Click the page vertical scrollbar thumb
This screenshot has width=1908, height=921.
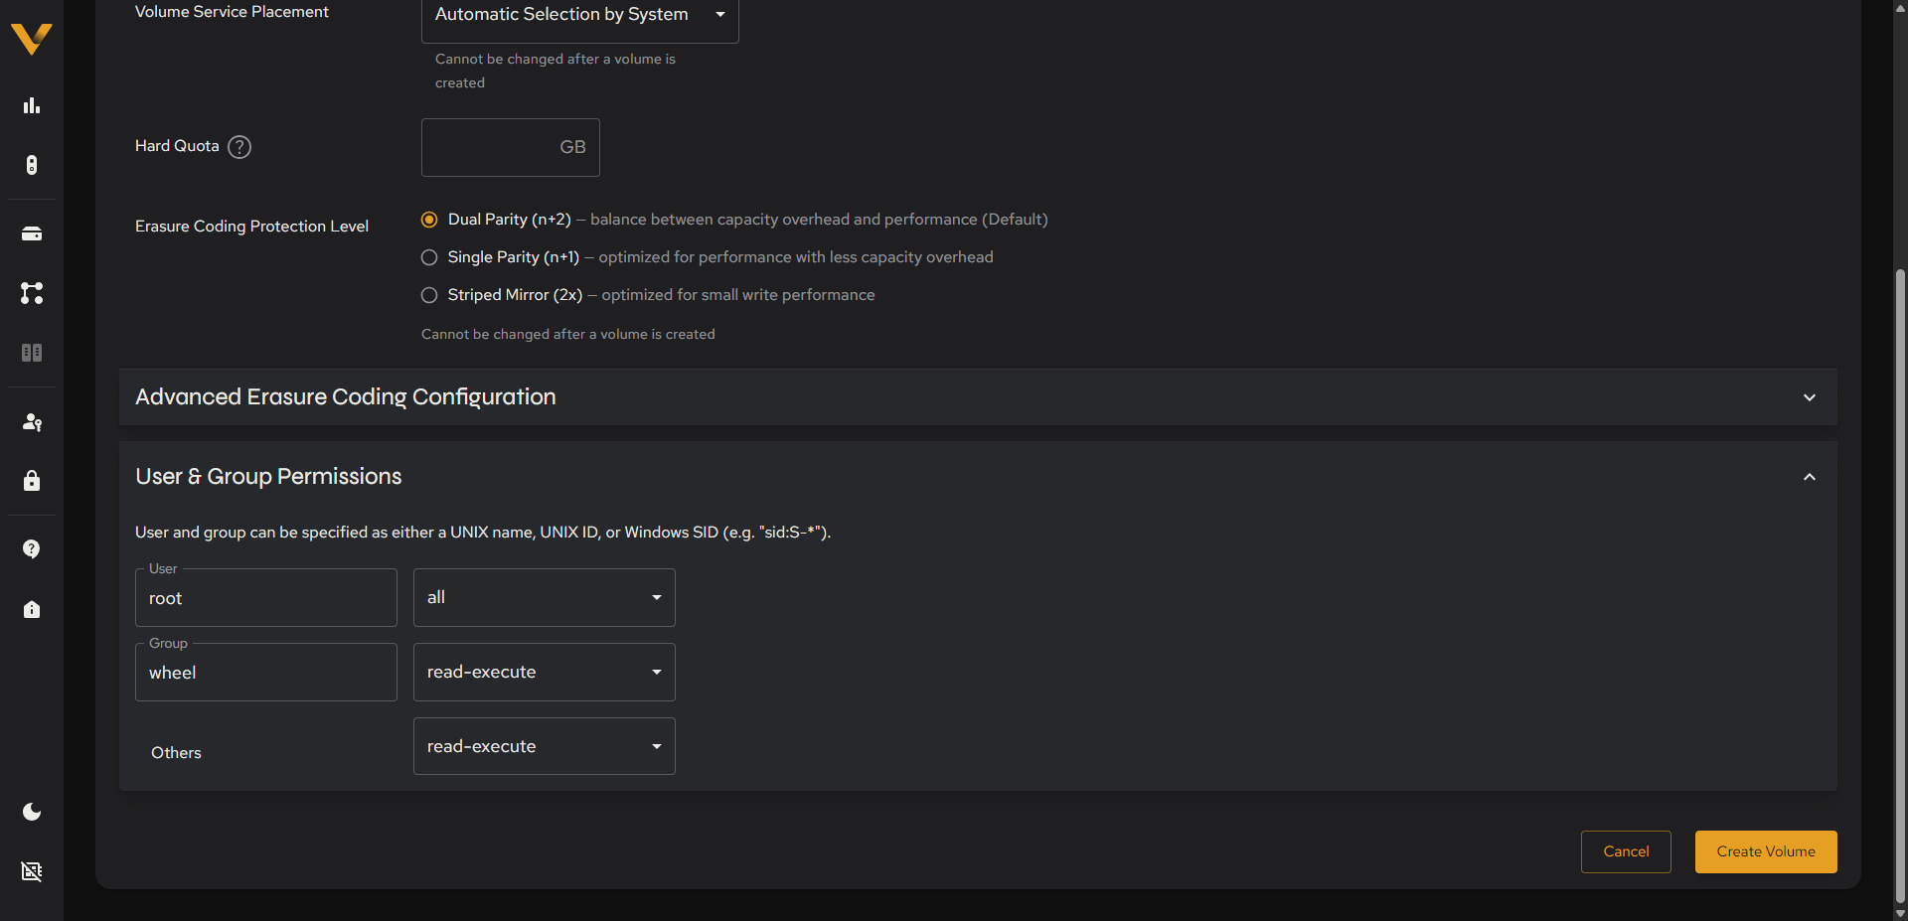point(1900,586)
